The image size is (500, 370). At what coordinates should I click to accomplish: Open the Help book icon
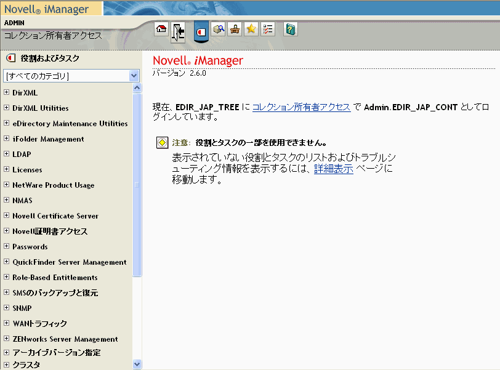tap(291, 30)
